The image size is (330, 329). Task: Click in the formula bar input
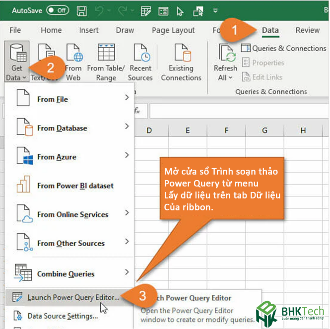(240, 111)
